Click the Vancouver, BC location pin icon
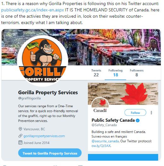The image size is (164, 166). (x=20, y=129)
